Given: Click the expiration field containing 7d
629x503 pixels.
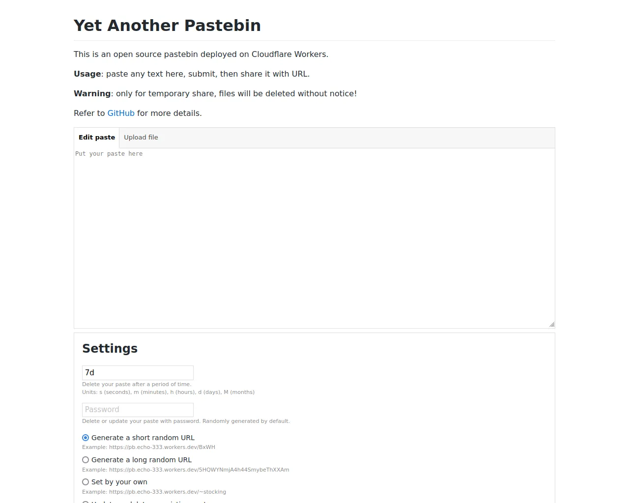Looking at the screenshot, I should [x=138, y=373].
